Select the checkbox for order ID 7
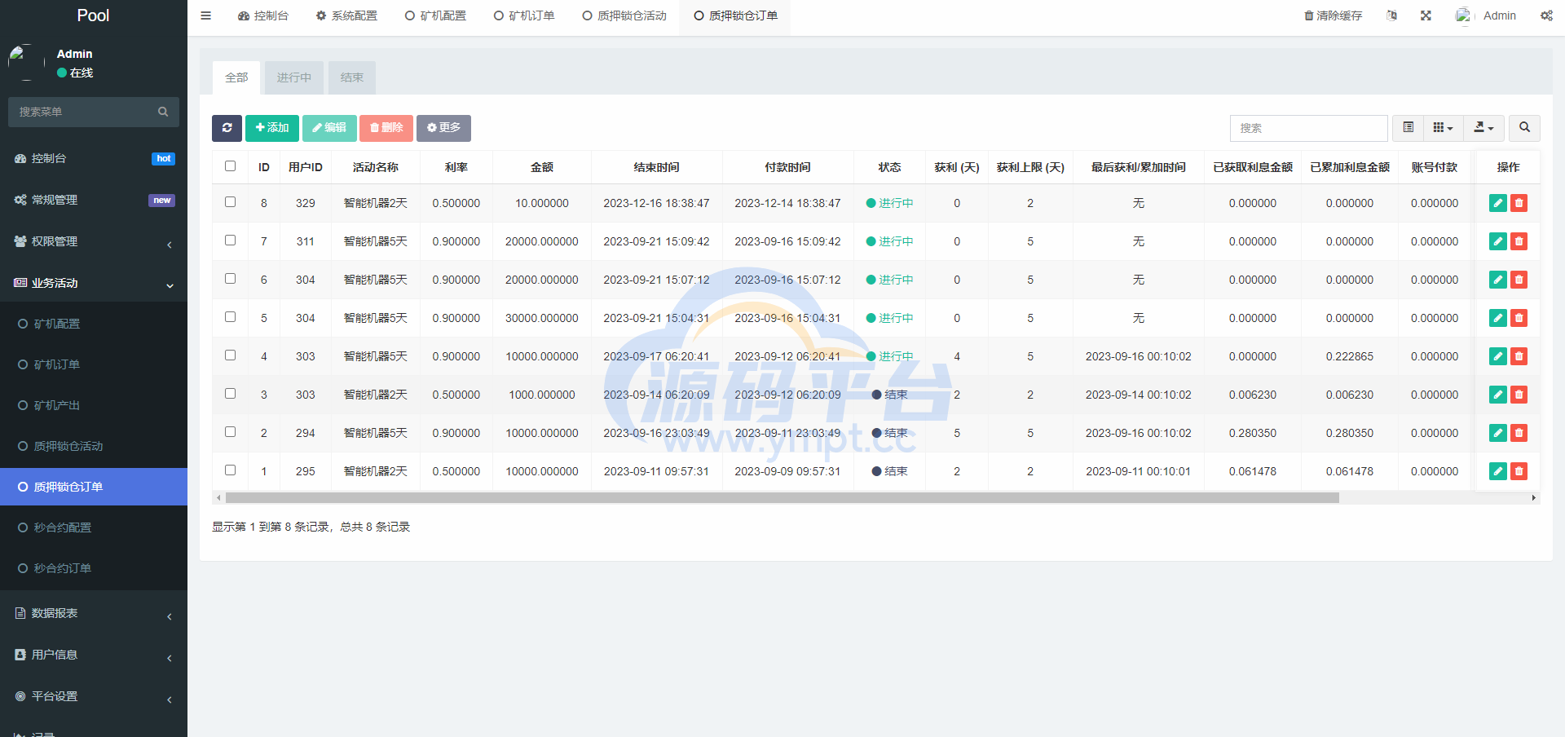Image resolution: width=1565 pixels, height=737 pixels. (231, 241)
